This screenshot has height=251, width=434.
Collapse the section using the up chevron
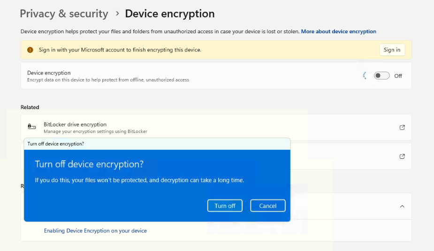click(x=402, y=206)
